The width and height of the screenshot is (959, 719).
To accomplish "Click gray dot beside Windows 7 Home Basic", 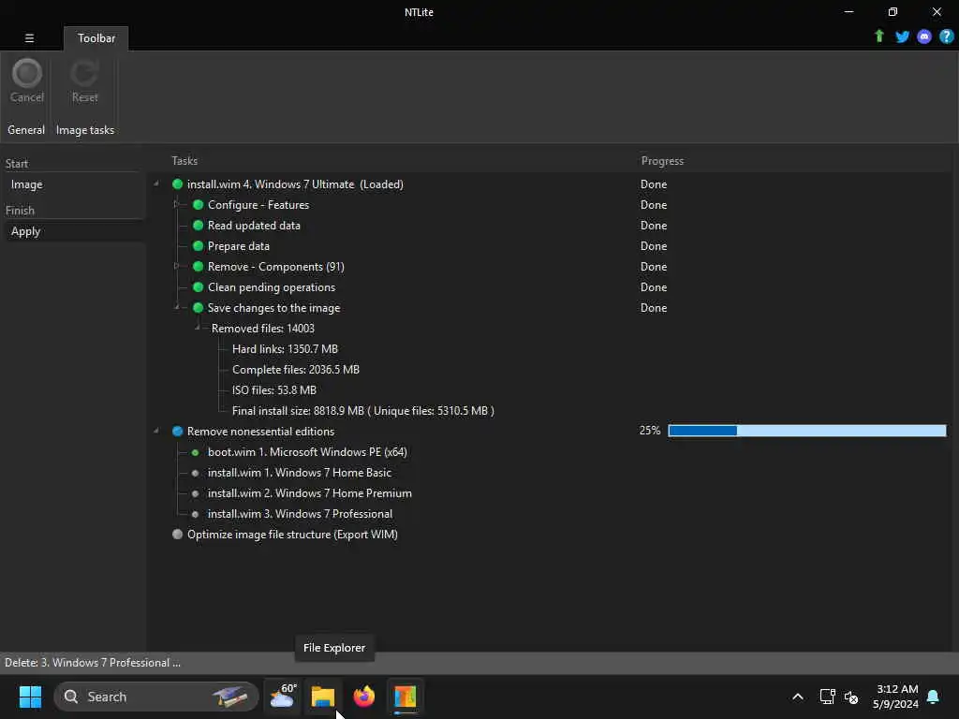I will pos(195,473).
